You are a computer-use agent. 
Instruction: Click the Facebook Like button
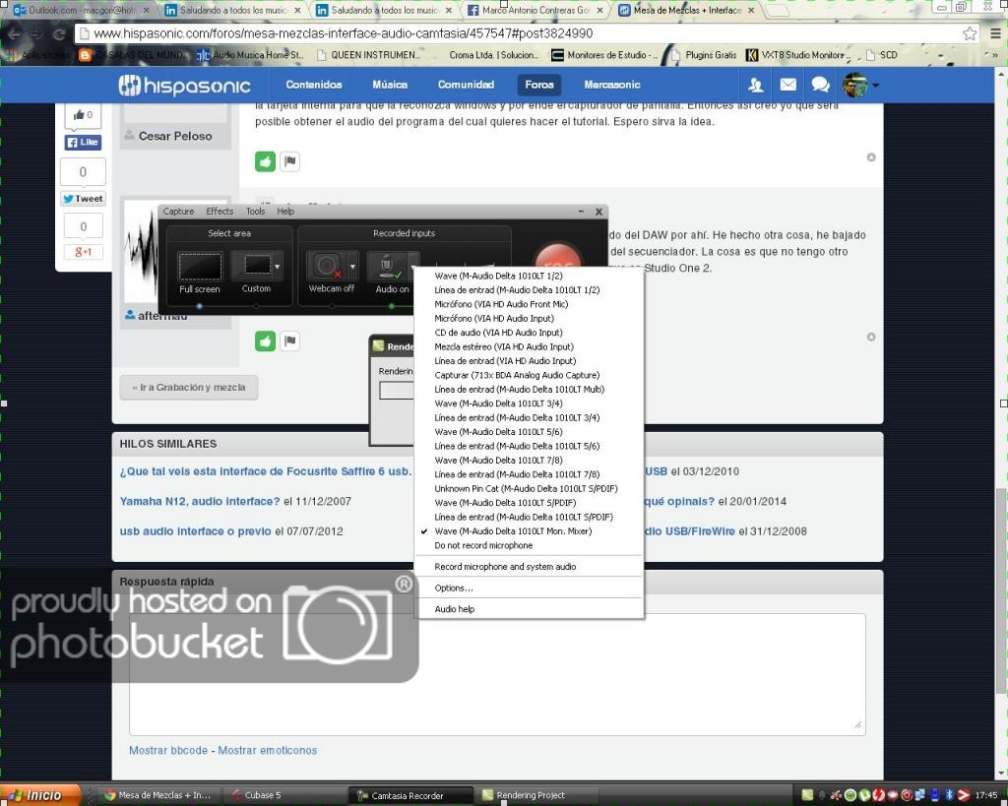point(83,142)
